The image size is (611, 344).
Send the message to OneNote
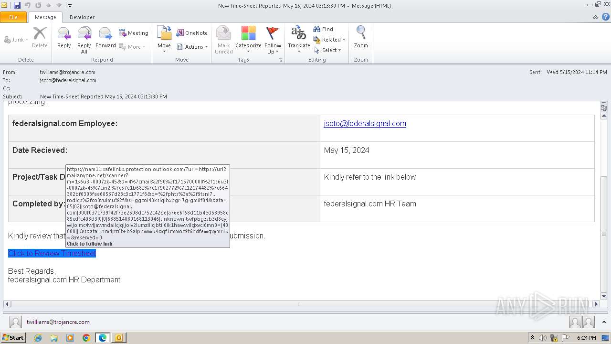[192, 33]
